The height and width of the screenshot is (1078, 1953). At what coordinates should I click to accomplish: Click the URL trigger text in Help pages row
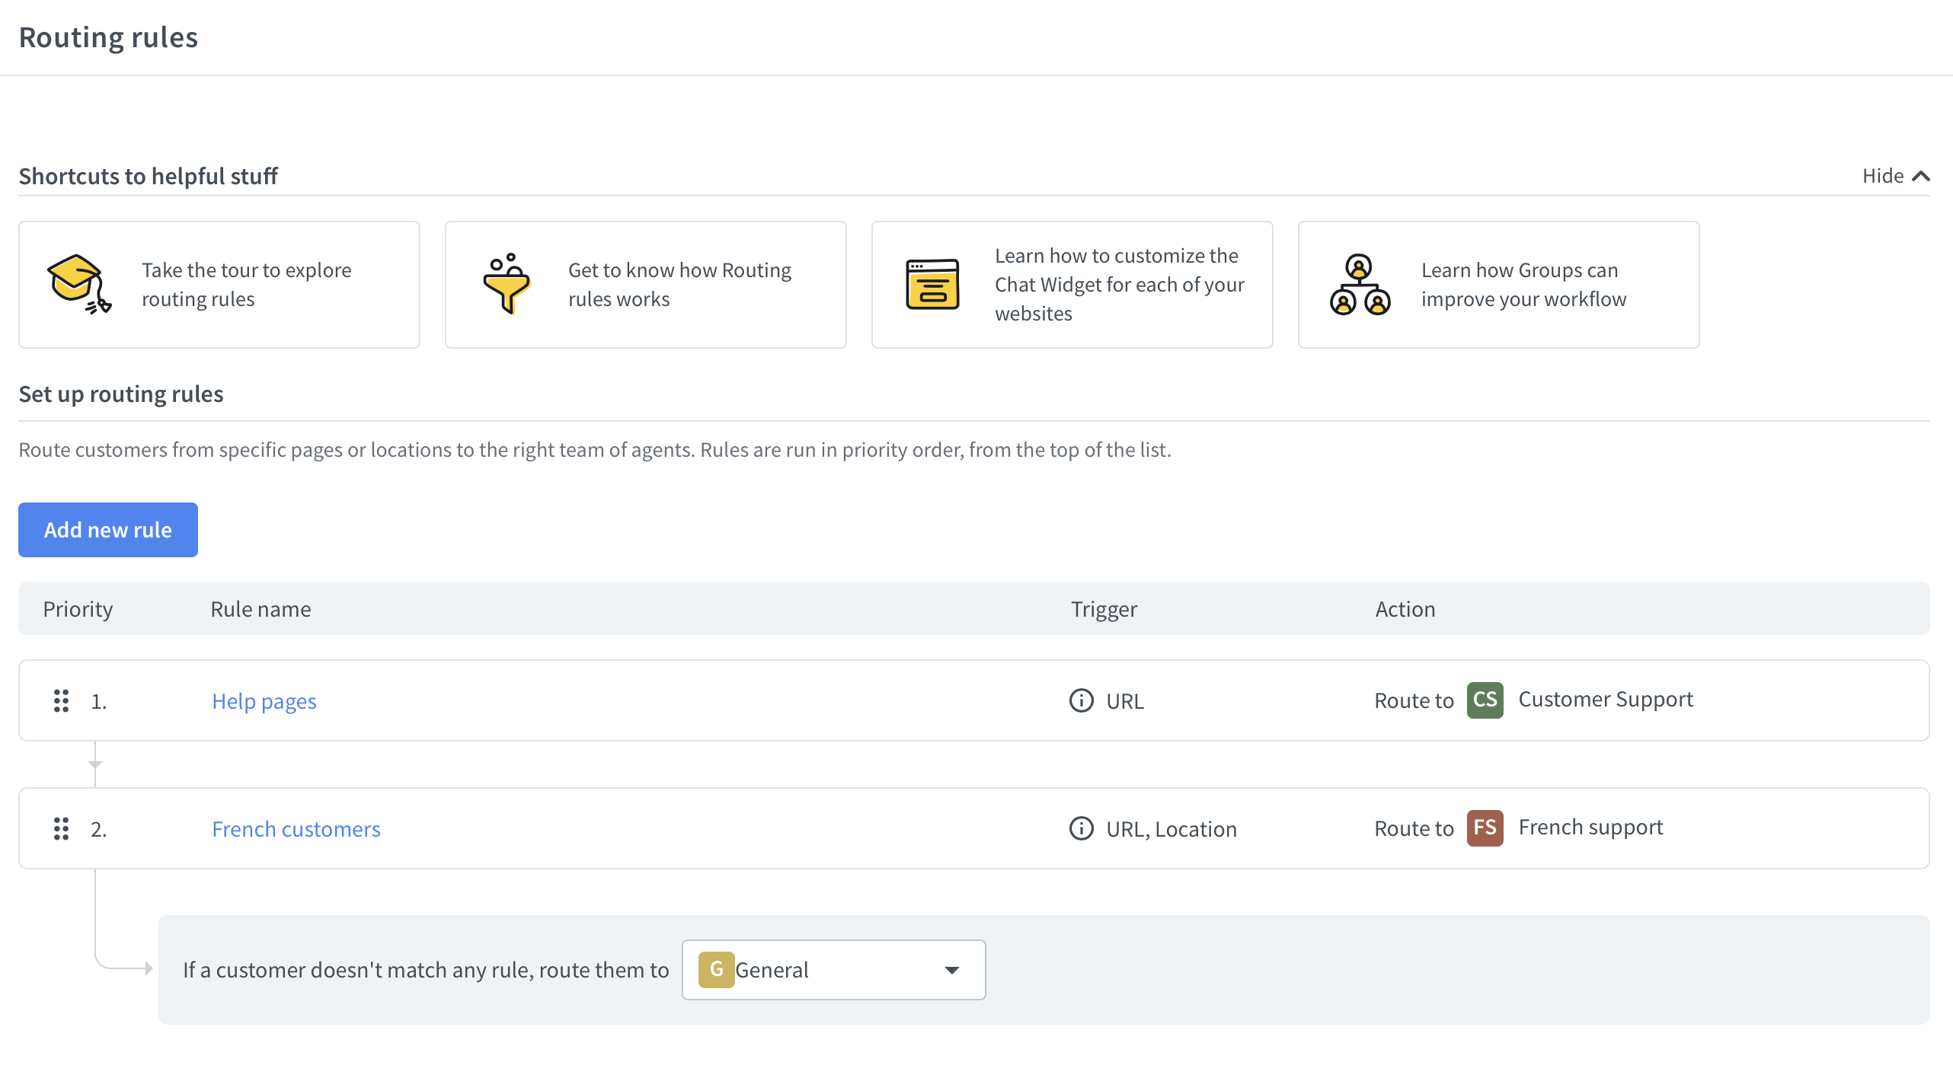[1125, 700]
